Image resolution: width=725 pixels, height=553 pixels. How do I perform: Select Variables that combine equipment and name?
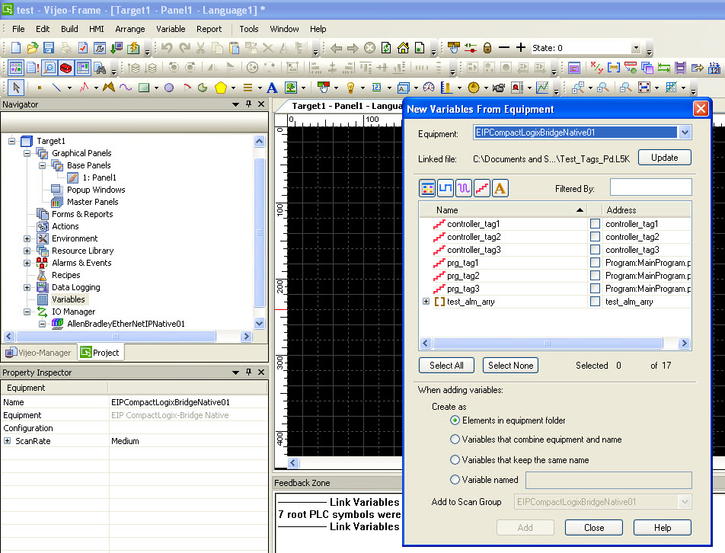click(455, 440)
